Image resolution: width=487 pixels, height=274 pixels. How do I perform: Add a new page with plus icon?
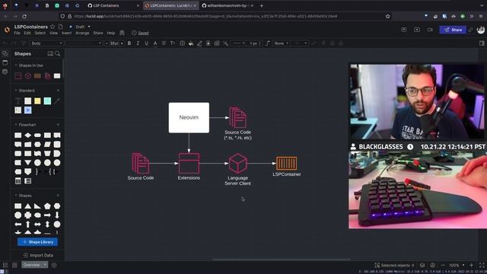(x=54, y=265)
